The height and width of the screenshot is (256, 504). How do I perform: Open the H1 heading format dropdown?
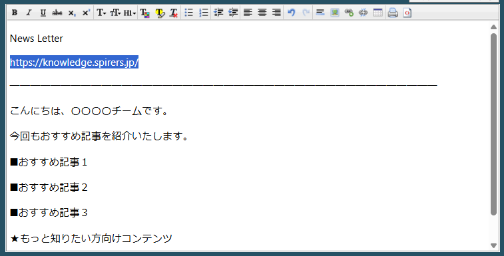tap(130, 13)
